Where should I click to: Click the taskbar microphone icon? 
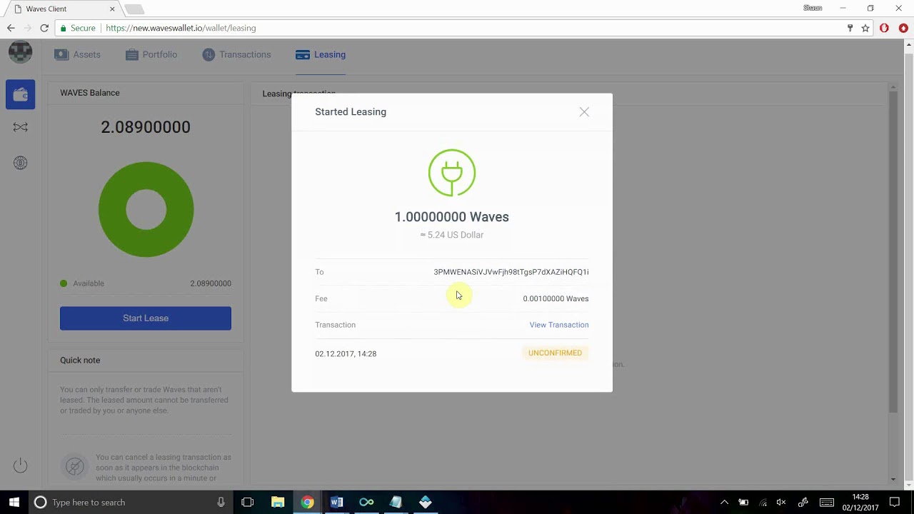pyautogui.click(x=221, y=502)
